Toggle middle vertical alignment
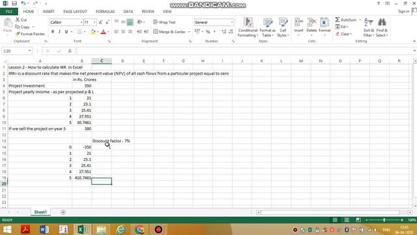Image resolution: width=417 pixels, height=235 pixels. coord(123,22)
